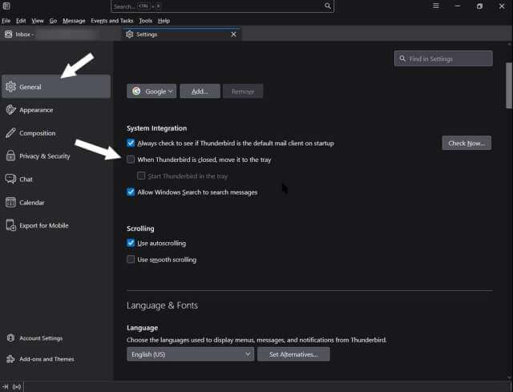513x392 pixels.
Task: Open Export for Mobile settings
Action: 56,225
